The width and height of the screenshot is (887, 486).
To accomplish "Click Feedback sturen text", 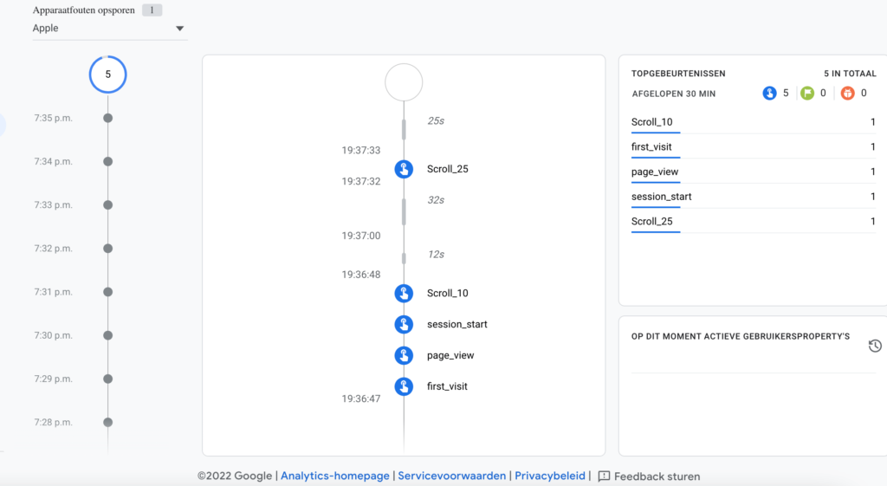I will click(x=657, y=476).
